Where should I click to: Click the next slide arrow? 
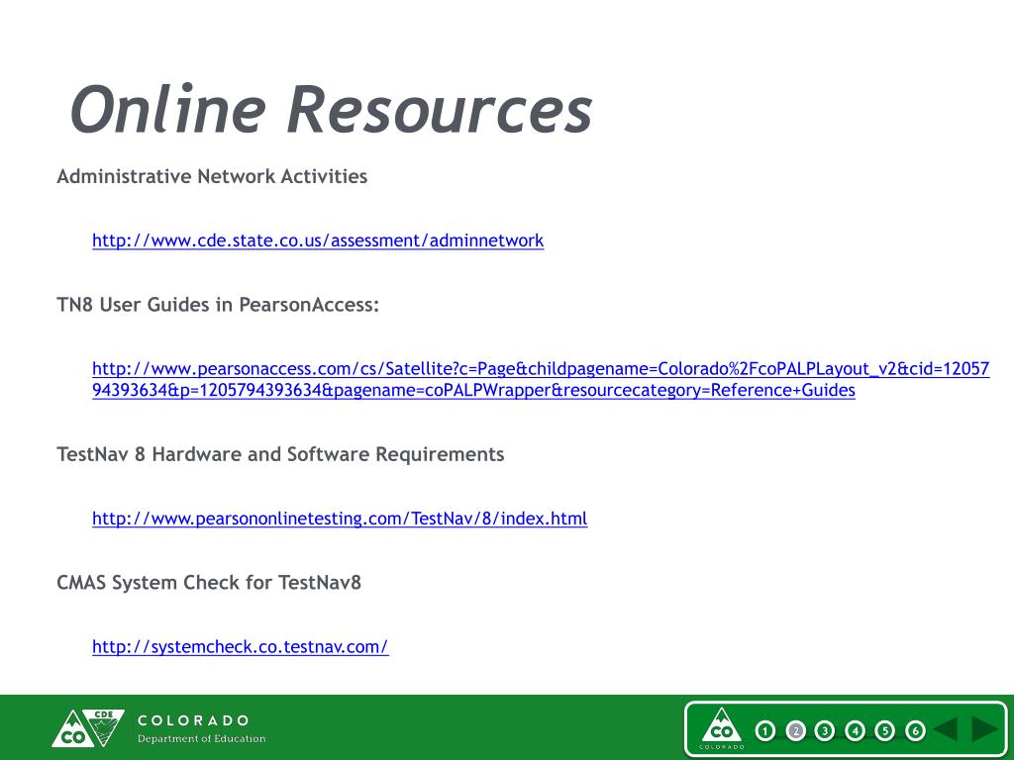point(985,729)
